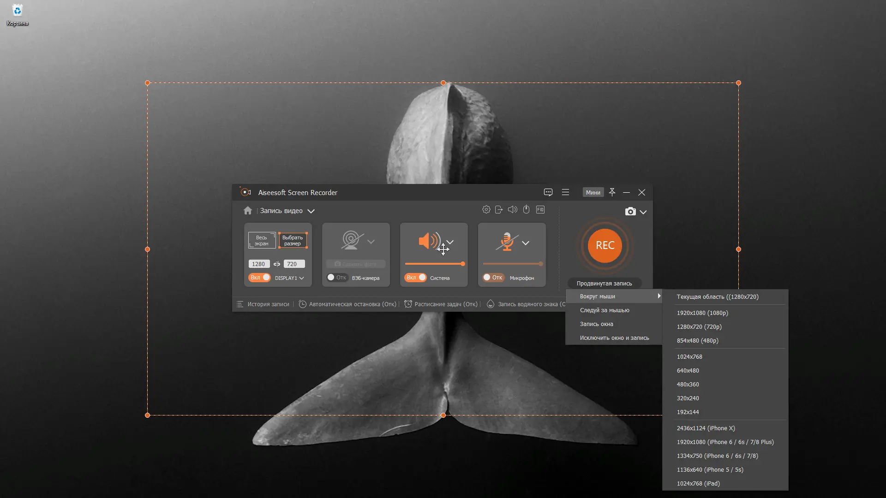This screenshot has height=498, width=886.
Task: Choose Запись окна from menu
Action: point(596,324)
